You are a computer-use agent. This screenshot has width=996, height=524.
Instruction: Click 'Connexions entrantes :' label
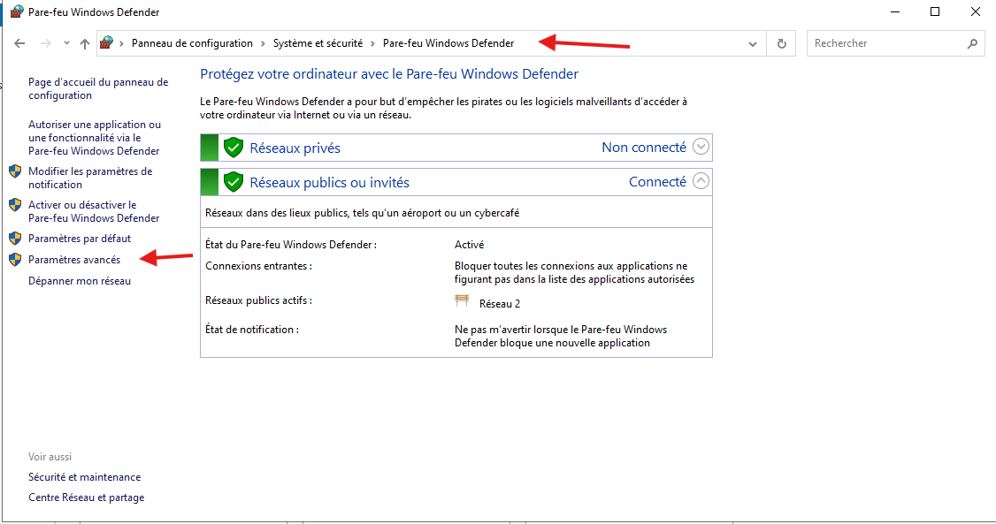(x=258, y=267)
